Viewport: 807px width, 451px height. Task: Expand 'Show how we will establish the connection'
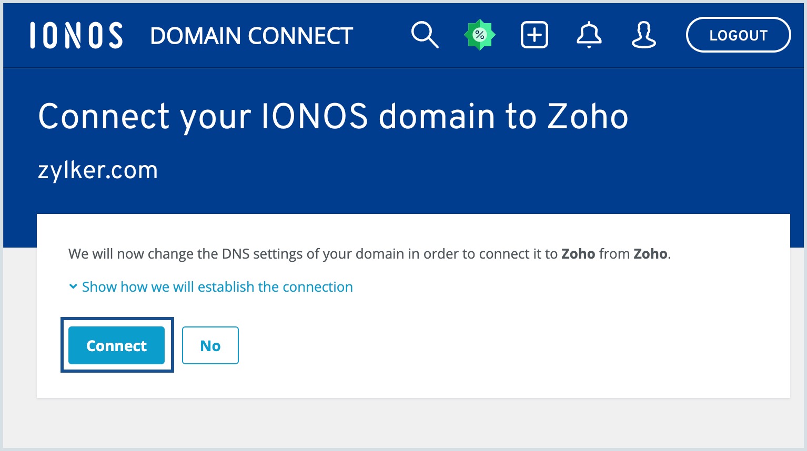(x=217, y=287)
